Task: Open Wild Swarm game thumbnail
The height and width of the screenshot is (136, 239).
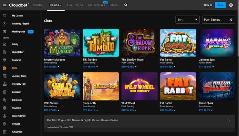Action: (x=62, y=86)
